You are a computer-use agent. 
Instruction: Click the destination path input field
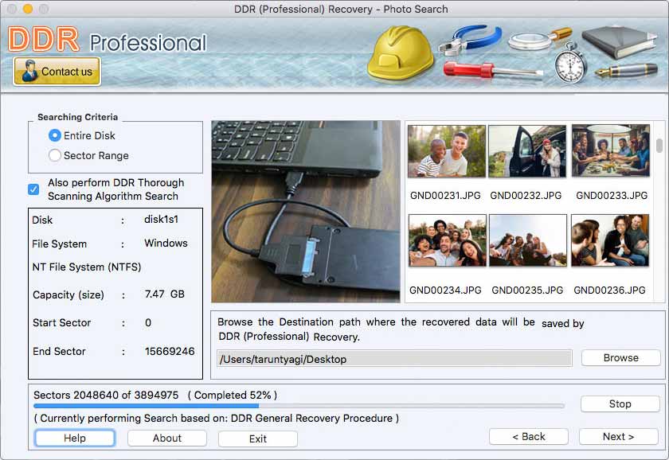click(394, 358)
